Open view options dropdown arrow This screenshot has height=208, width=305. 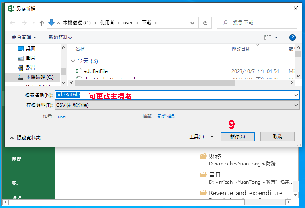276,37
